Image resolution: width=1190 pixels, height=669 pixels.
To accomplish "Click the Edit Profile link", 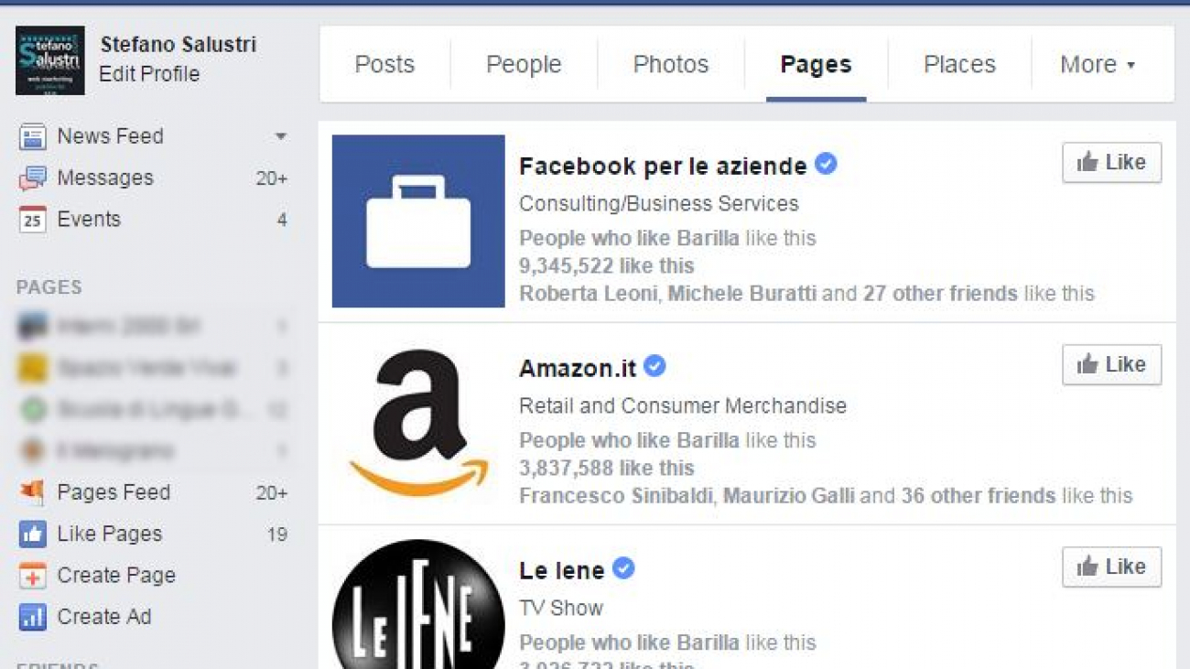I will click(149, 74).
